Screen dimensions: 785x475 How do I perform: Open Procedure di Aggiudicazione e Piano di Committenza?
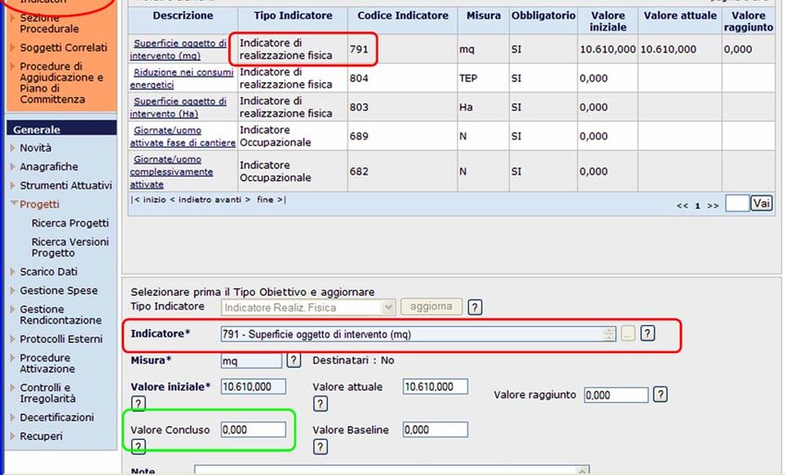[x=61, y=82]
